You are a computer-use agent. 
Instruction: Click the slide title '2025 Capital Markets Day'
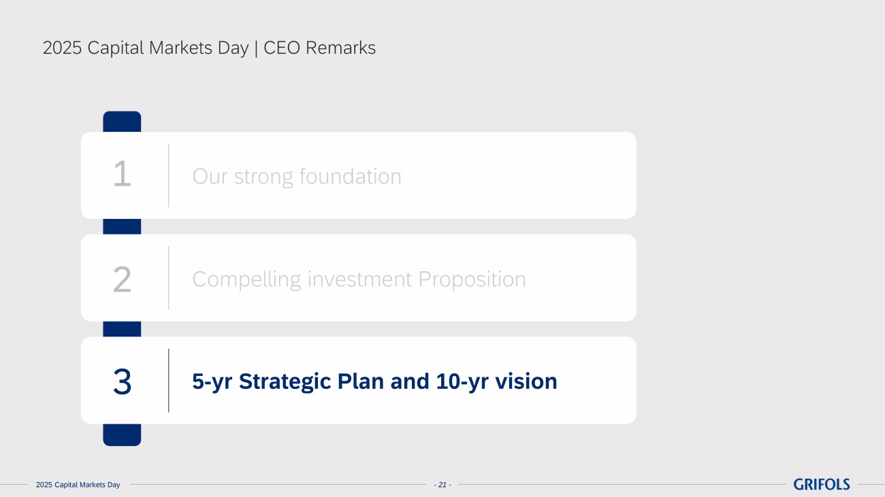145,48
